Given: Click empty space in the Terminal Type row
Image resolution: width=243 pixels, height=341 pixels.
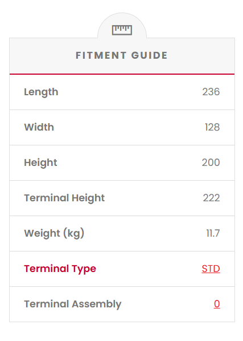Looking at the screenshot, I should pos(147,269).
